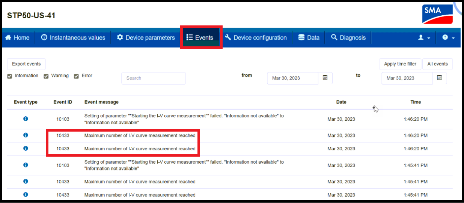Open calendar picker for the from date
Image resolution: width=464 pixels, height=203 pixels.
(x=325, y=78)
